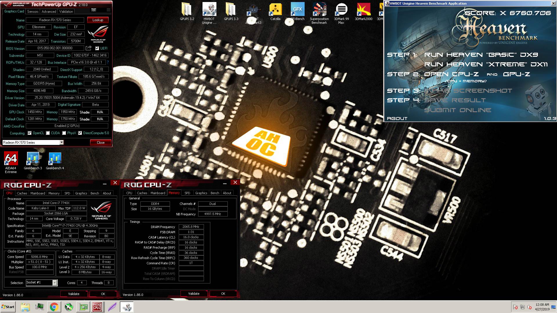Open Geekbench 4 desktop shortcut
Image resolution: width=557 pixels, height=313 pixels.
(55, 161)
